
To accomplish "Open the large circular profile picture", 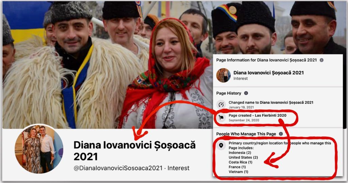I will (x=39, y=149).
